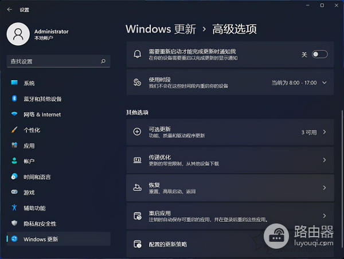This screenshot has height=259, width=344.
Task: Click the 系统 monitor icon
Action: 14,83
